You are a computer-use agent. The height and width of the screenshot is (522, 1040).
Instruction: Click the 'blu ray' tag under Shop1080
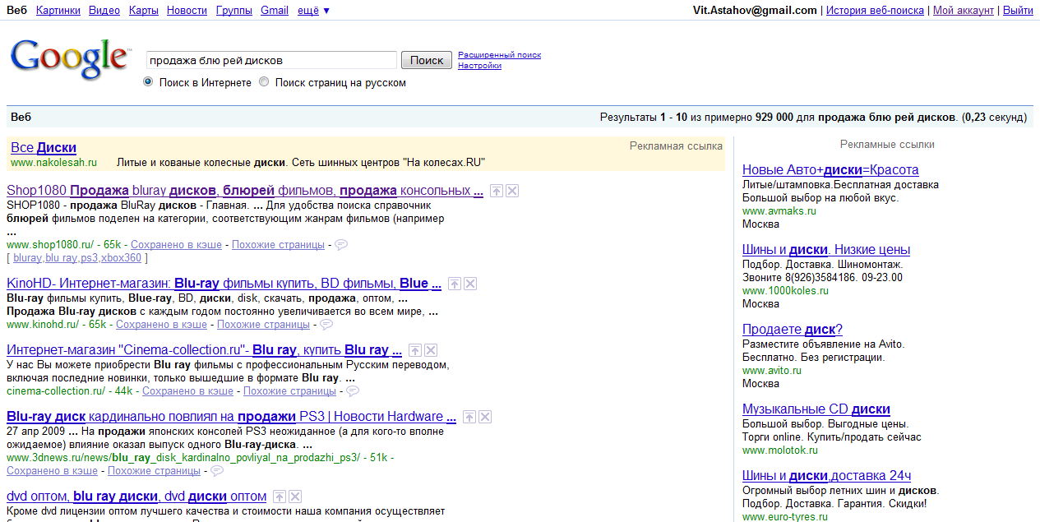coord(61,258)
